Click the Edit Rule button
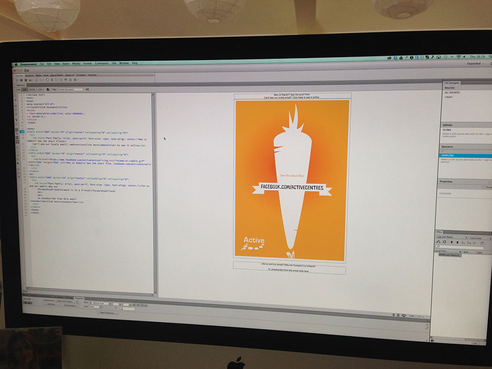 52,304
